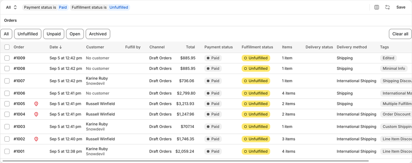
Task: Click No customer on order #1006
Action: pos(97,93)
